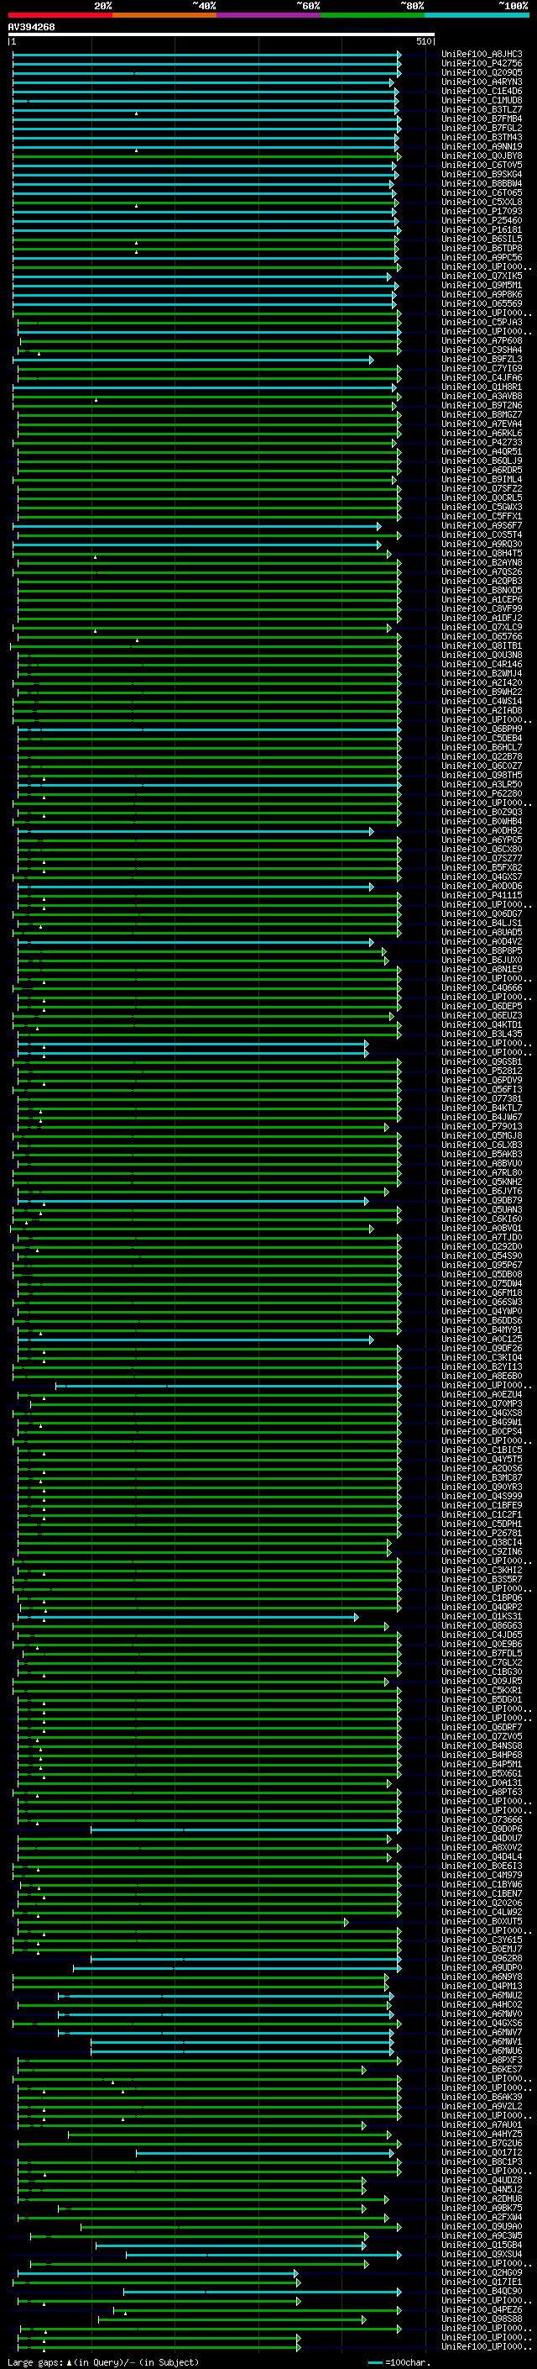The image size is (537, 2369).
Task: Click arrowhead of the UniRef100_A8JHC3 alignment
Action: point(399,55)
